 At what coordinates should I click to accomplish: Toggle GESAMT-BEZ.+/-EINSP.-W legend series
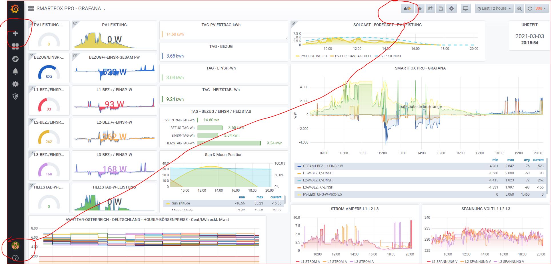tap(323, 166)
